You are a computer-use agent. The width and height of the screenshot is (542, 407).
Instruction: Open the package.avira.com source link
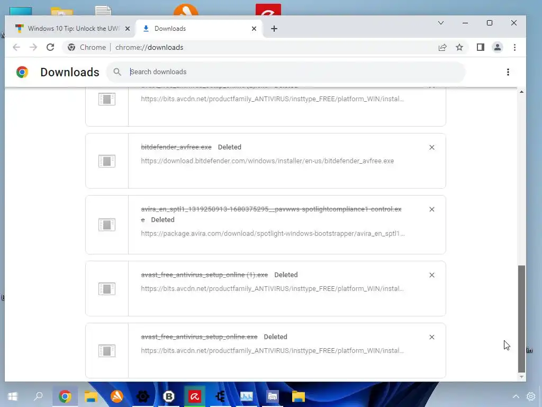point(273,234)
